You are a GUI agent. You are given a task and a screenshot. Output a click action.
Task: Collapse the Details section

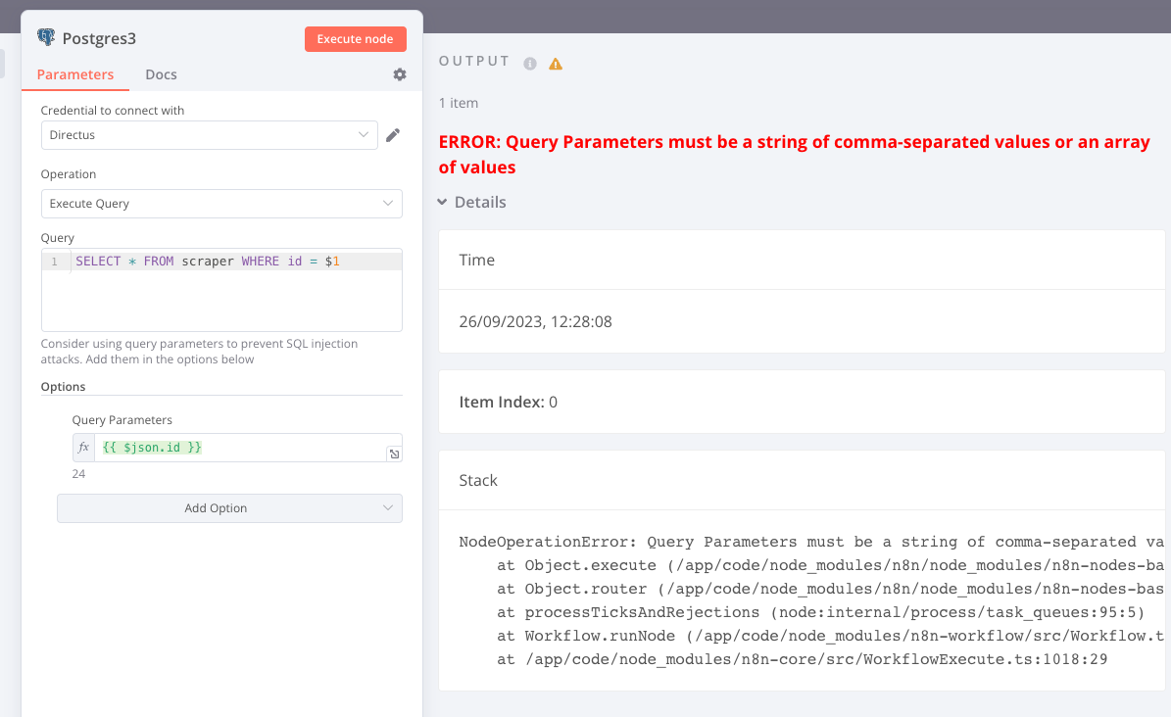point(472,202)
